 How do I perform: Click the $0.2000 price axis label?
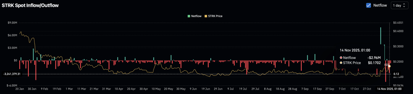398,62
